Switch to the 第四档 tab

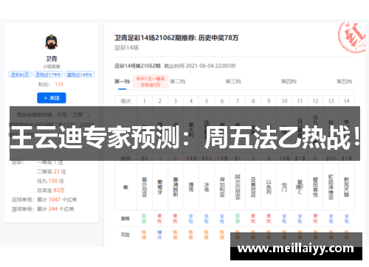[x=289, y=81]
